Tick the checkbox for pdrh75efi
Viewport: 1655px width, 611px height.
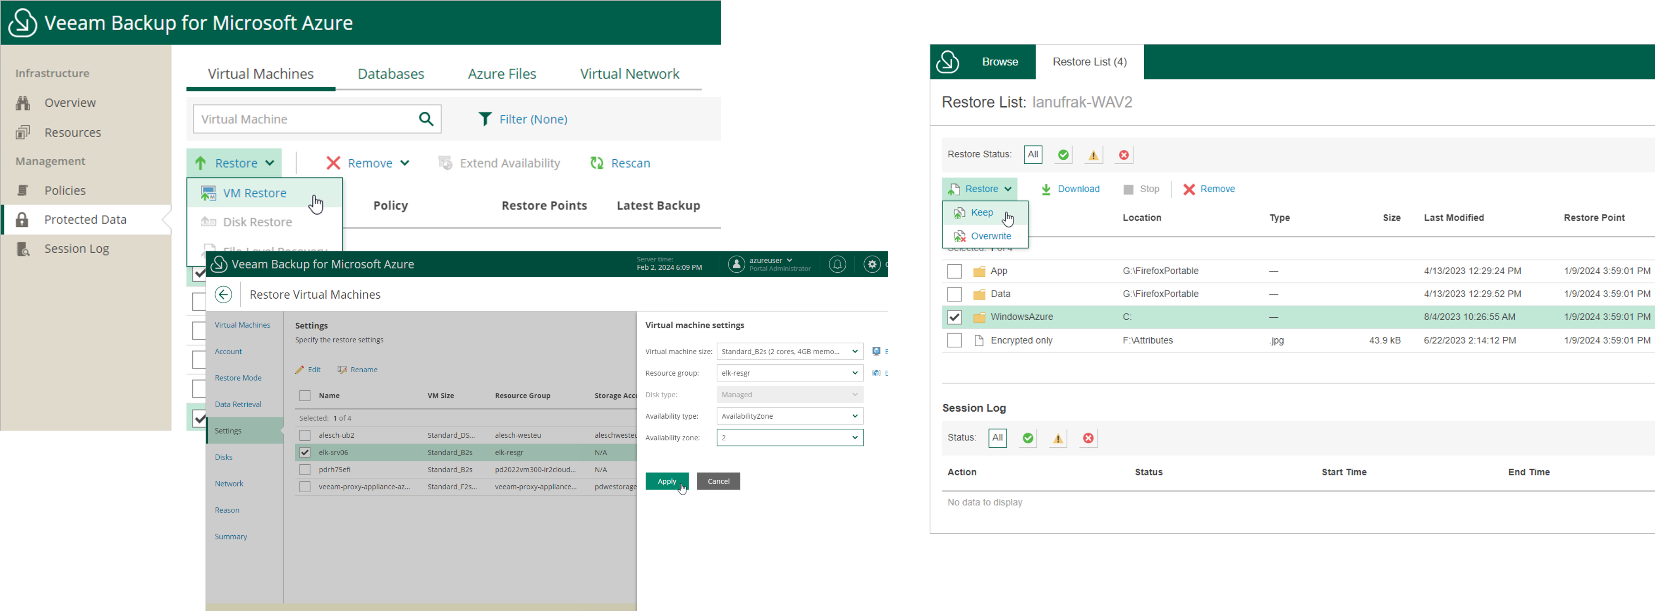tap(305, 470)
